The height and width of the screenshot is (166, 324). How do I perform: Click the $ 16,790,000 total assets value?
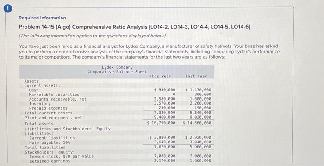(161, 123)
